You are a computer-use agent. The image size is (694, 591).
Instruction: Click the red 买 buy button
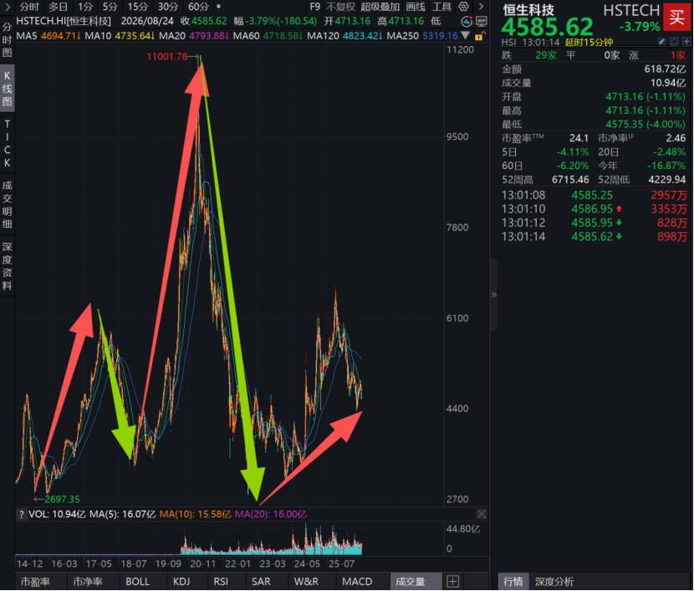(x=676, y=18)
